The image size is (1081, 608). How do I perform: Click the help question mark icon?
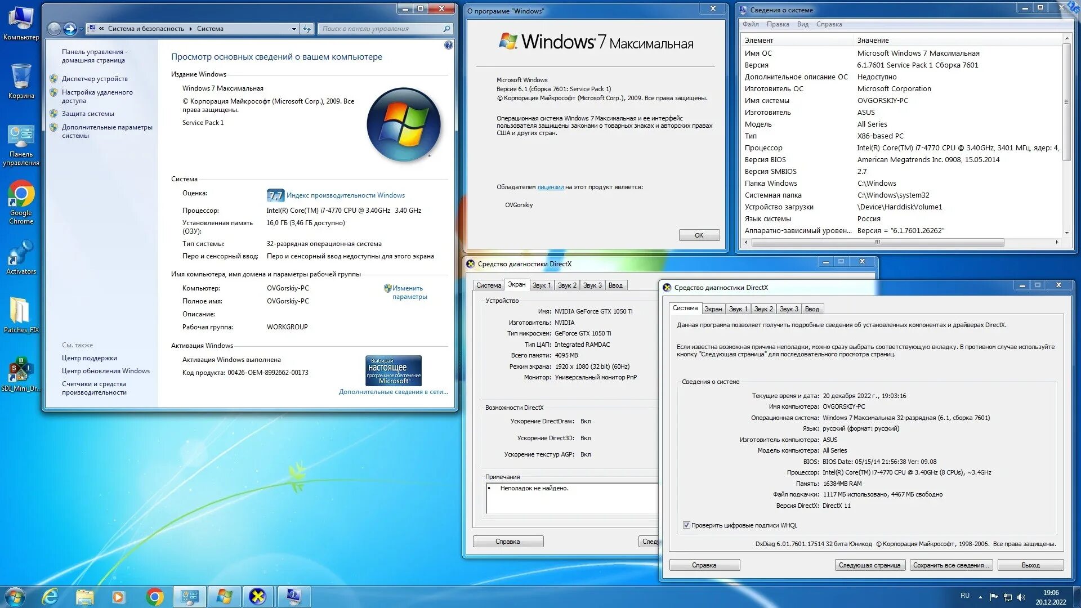click(448, 45)
